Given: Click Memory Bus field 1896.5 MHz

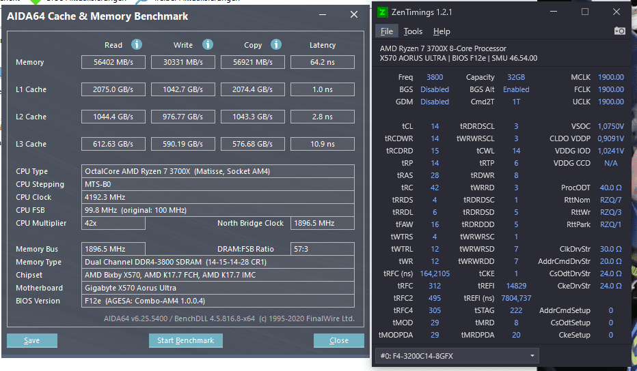Looking at the screenshot, I should coord(113,249).
